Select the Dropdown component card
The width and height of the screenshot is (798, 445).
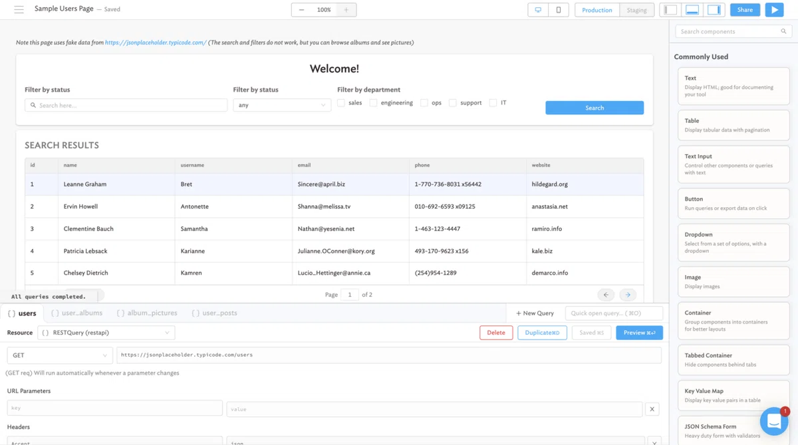[733, 242]
